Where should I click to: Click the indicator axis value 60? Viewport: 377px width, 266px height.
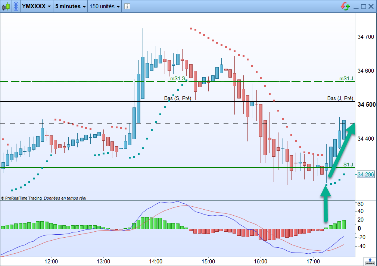(x=361, y=204)
